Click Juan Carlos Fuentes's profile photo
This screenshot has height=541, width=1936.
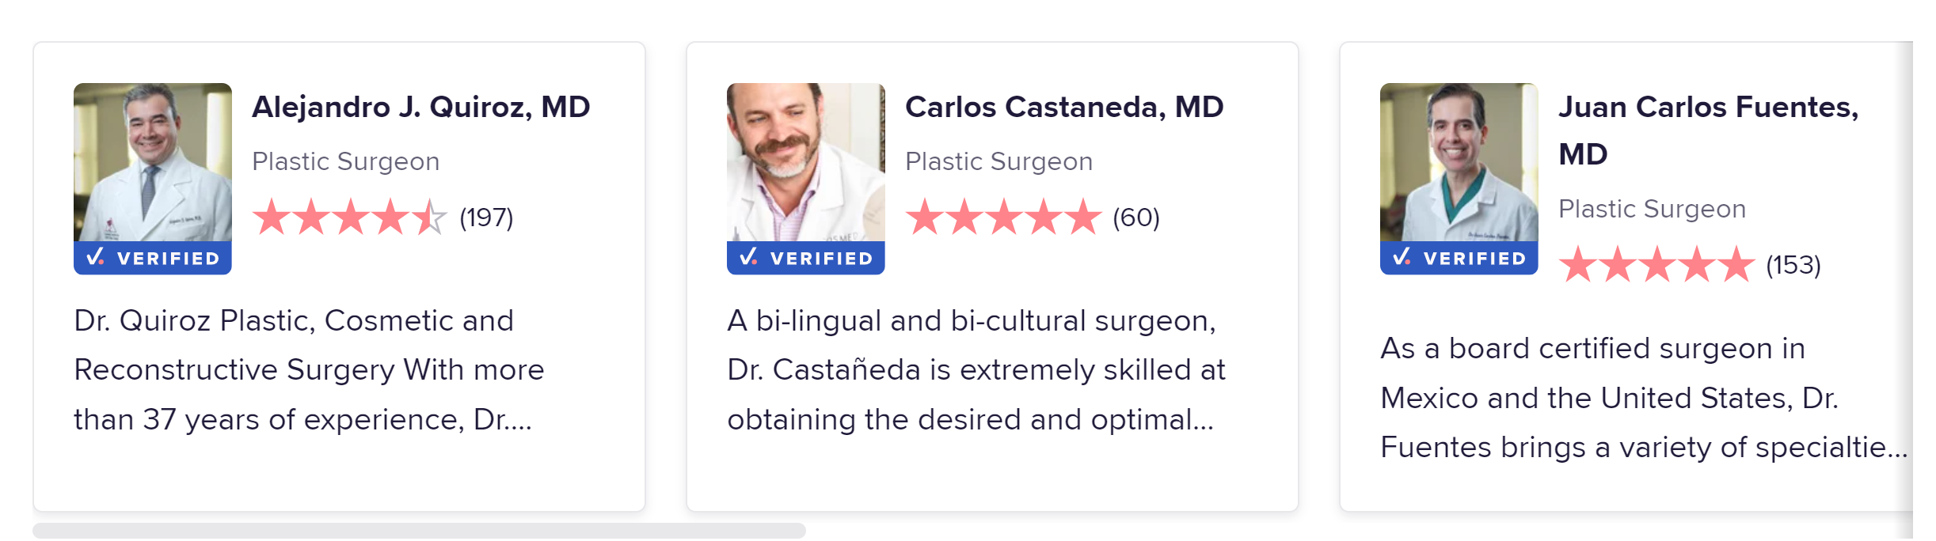[x=1459, y=162]
